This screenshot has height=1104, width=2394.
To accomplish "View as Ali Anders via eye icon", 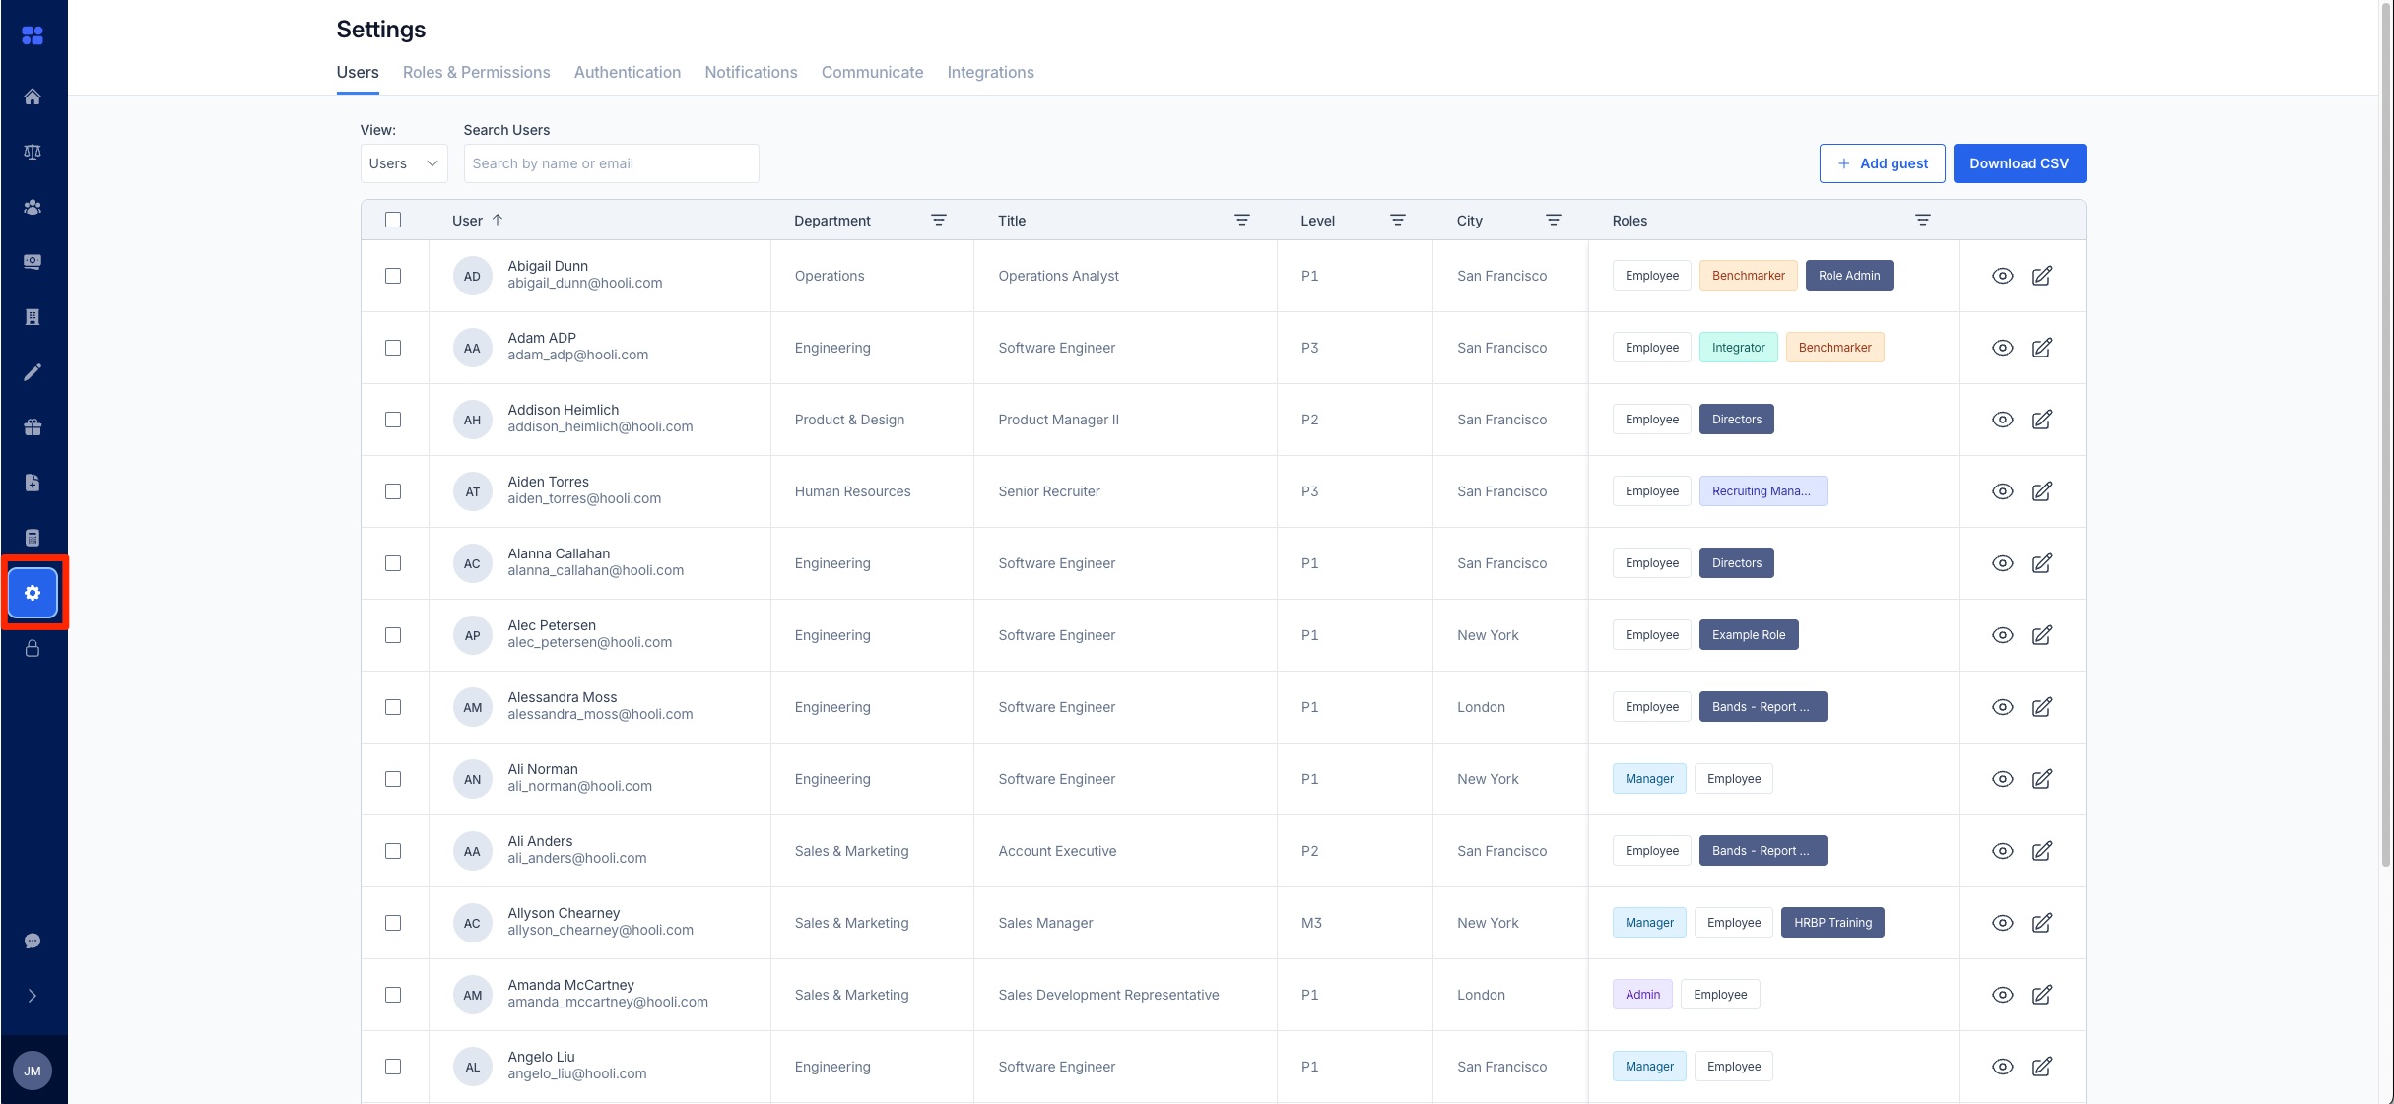I will [x=2003, y=851].
